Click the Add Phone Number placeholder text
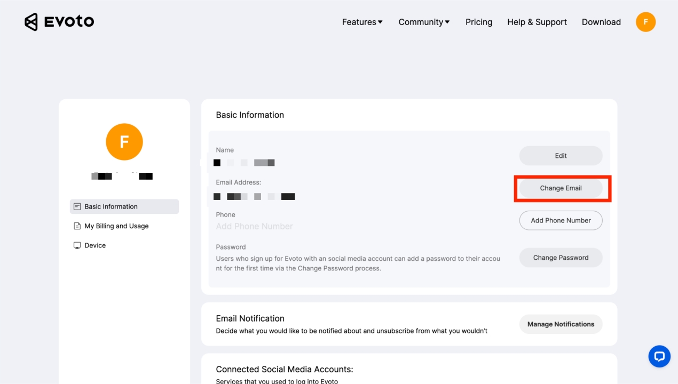678x384 pixels. [x=254, y=227]
